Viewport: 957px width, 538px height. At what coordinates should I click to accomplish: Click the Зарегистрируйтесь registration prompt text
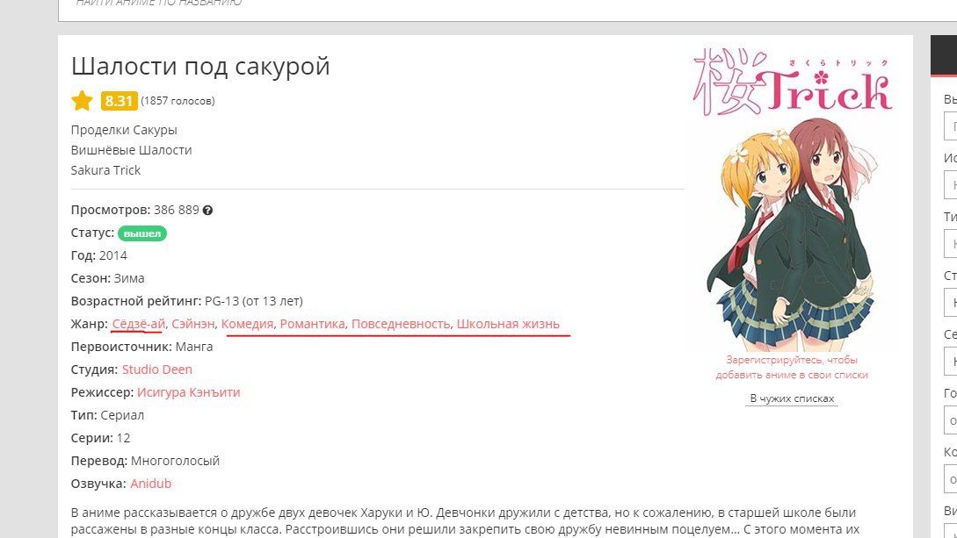[x=792, y=368]
